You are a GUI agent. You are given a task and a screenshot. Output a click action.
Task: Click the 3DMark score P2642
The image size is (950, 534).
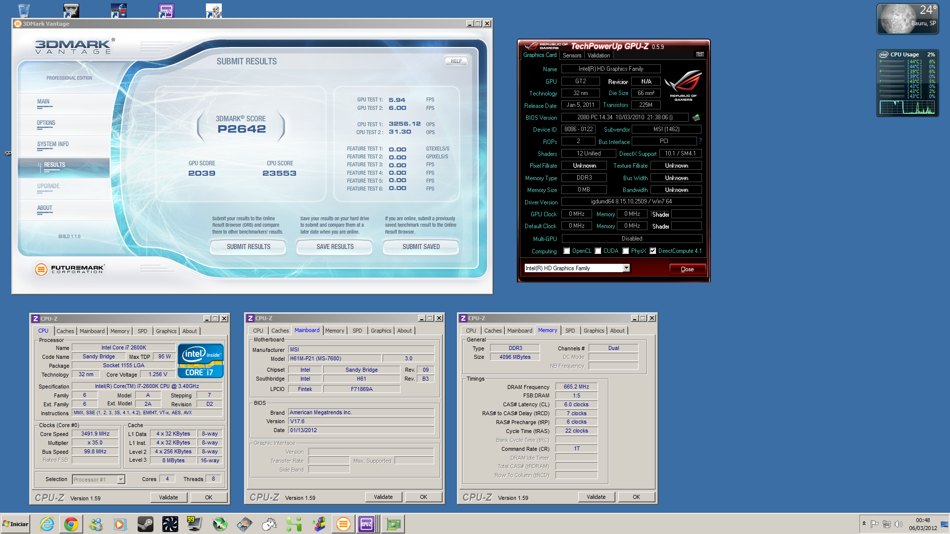click(242, 129)
